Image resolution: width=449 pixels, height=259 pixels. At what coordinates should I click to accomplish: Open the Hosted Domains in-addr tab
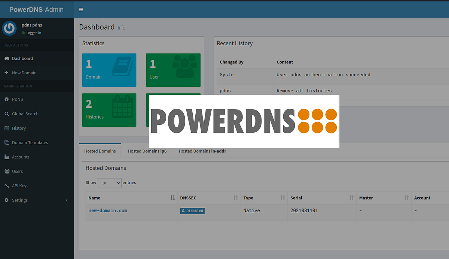[202, 151]
